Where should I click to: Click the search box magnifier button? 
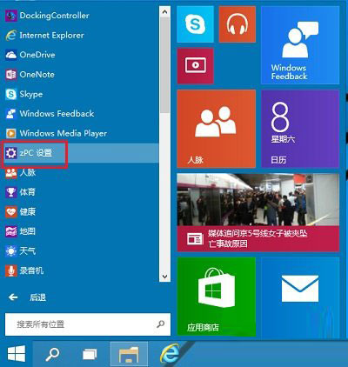(160, 324)
